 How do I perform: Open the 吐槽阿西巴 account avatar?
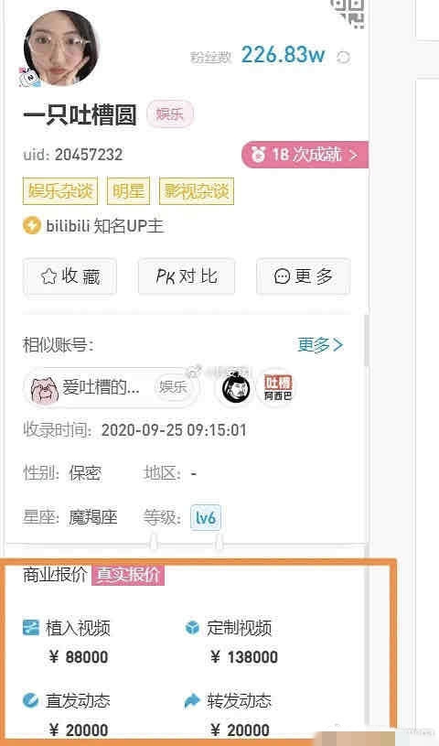click(278, 388)
